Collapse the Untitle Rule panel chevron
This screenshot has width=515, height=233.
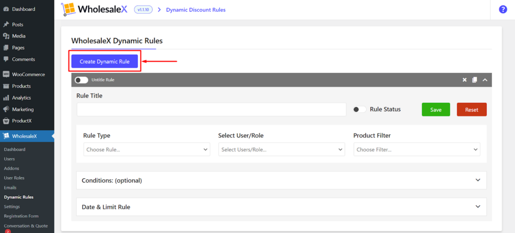pos(485,80)
